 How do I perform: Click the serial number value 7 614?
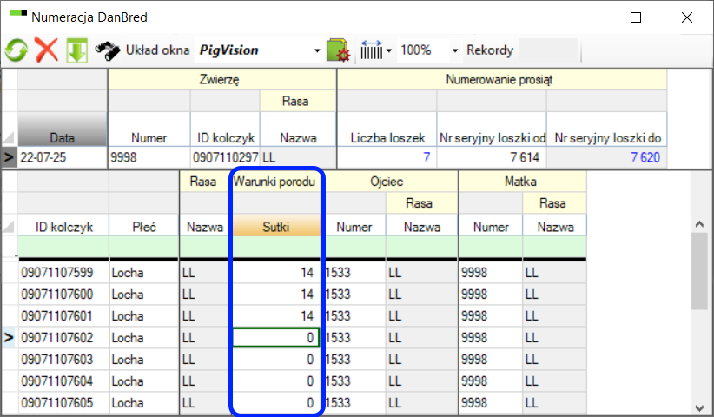pos(492,157)
